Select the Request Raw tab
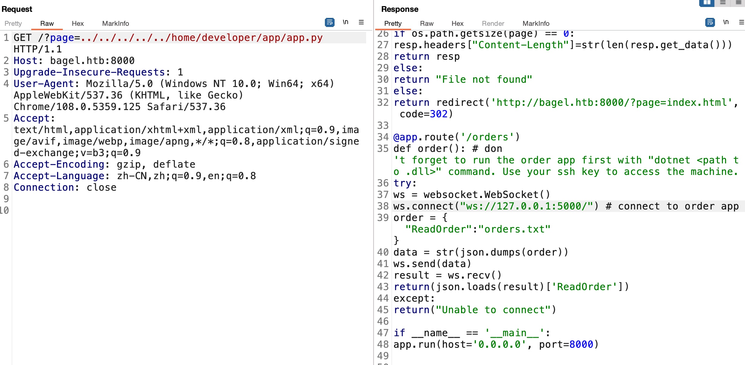This screenshot has height=365, width=745. point(47,23)
